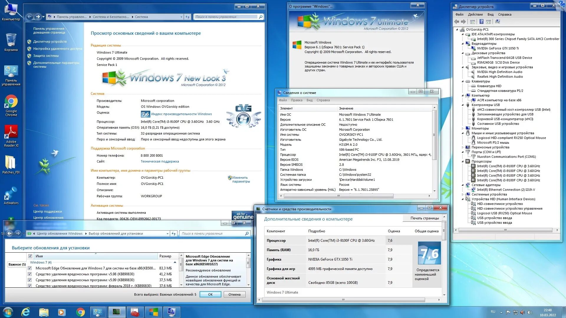Toggle the select-all checkbox next to Имя header
566x318 pixels.
30,256
